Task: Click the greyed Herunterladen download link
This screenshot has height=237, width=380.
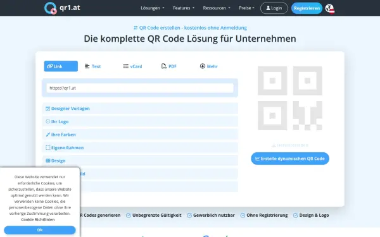Action: pyautogui.click(x=290, y=145)
